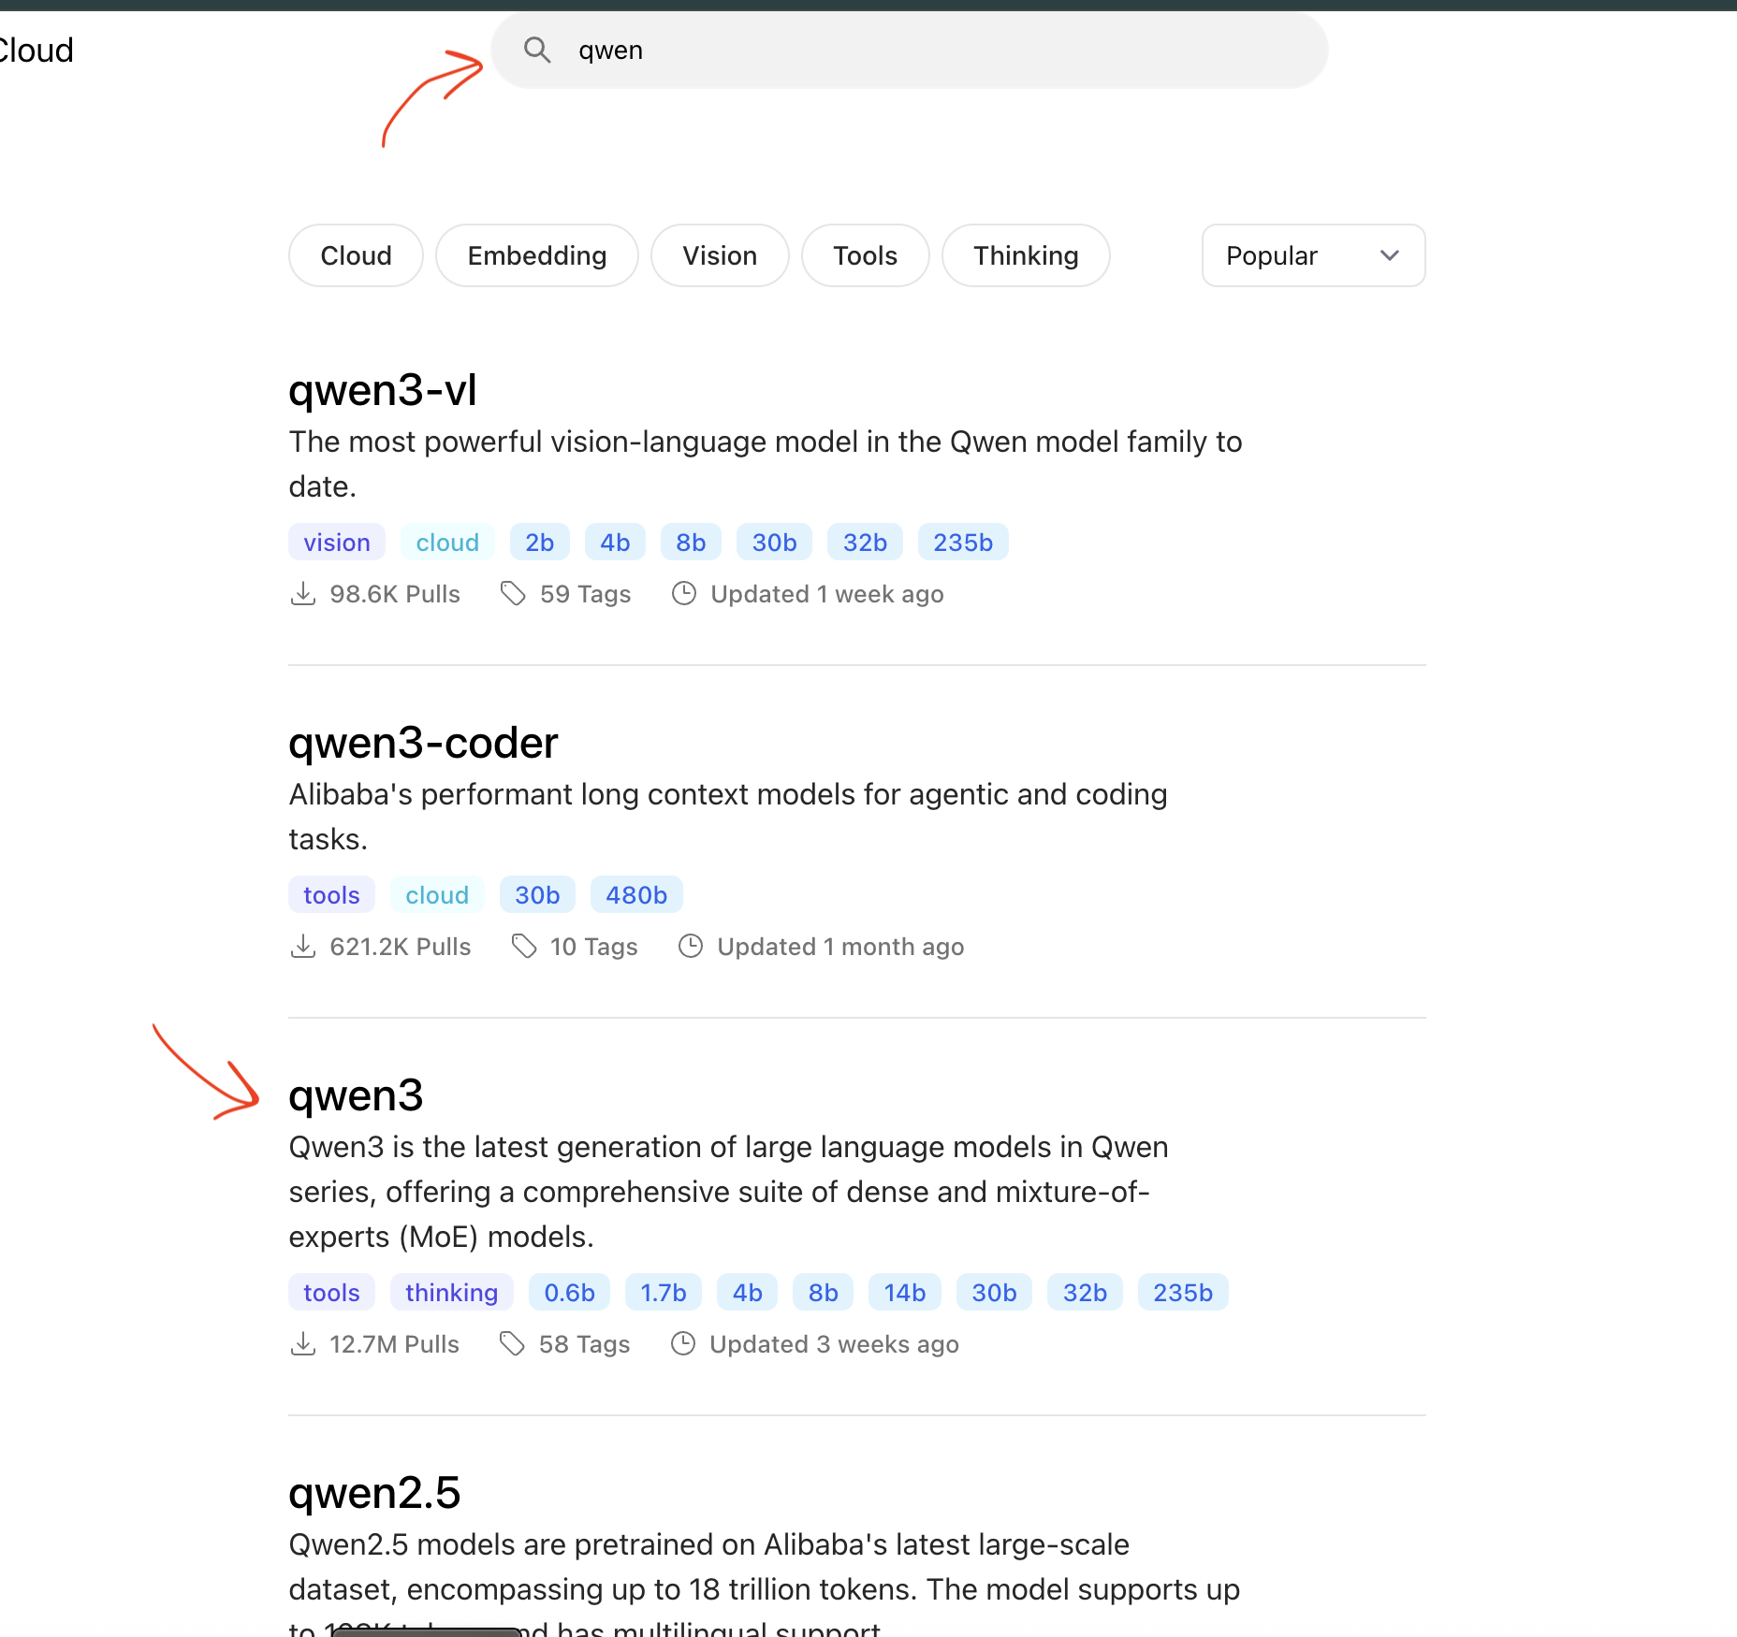The image size is (1737, 1637).
Task: Select the Embedding filter pill
Action: click(536, 254)
